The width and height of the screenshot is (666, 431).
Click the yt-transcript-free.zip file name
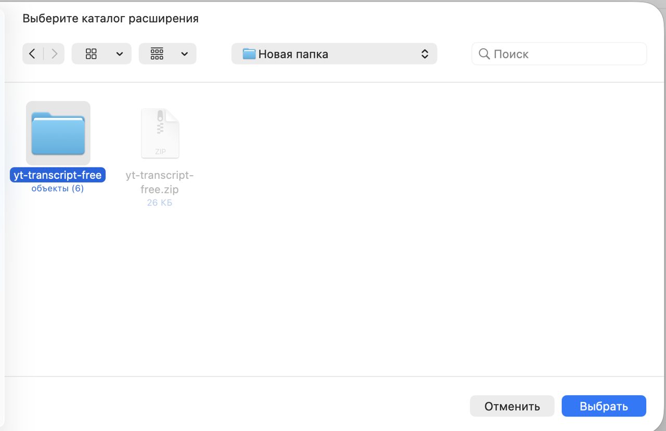point(160,182)
